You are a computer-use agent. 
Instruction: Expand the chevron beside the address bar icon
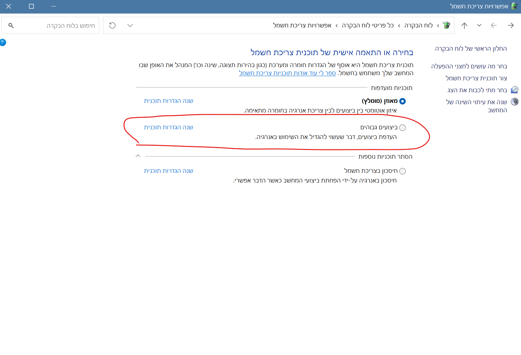click(x=438, y=25)
